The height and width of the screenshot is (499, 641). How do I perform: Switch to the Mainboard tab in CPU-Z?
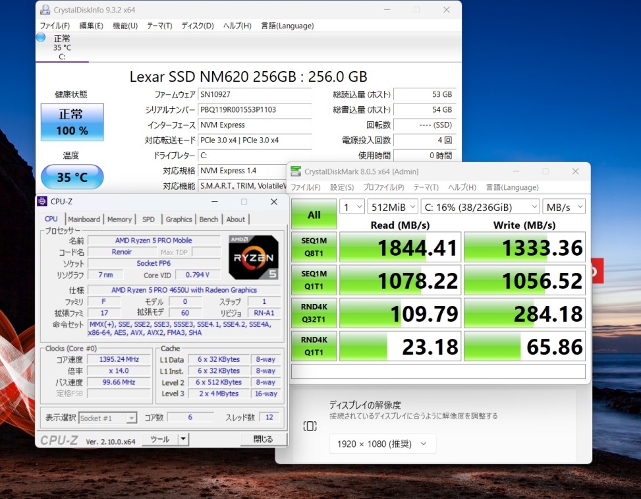click(84, 220)
